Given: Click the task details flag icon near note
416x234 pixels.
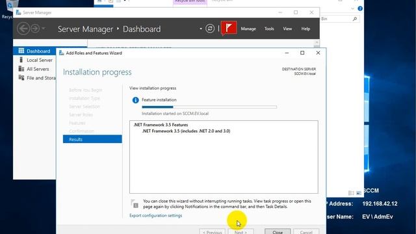Looking at the screenshot, I should coord(135,203).
